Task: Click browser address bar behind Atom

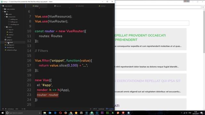Action: pyautogui.click(x=158, y=7)
